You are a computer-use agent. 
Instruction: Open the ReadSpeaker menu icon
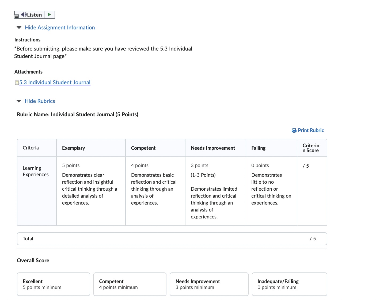[x=16, y=16]
